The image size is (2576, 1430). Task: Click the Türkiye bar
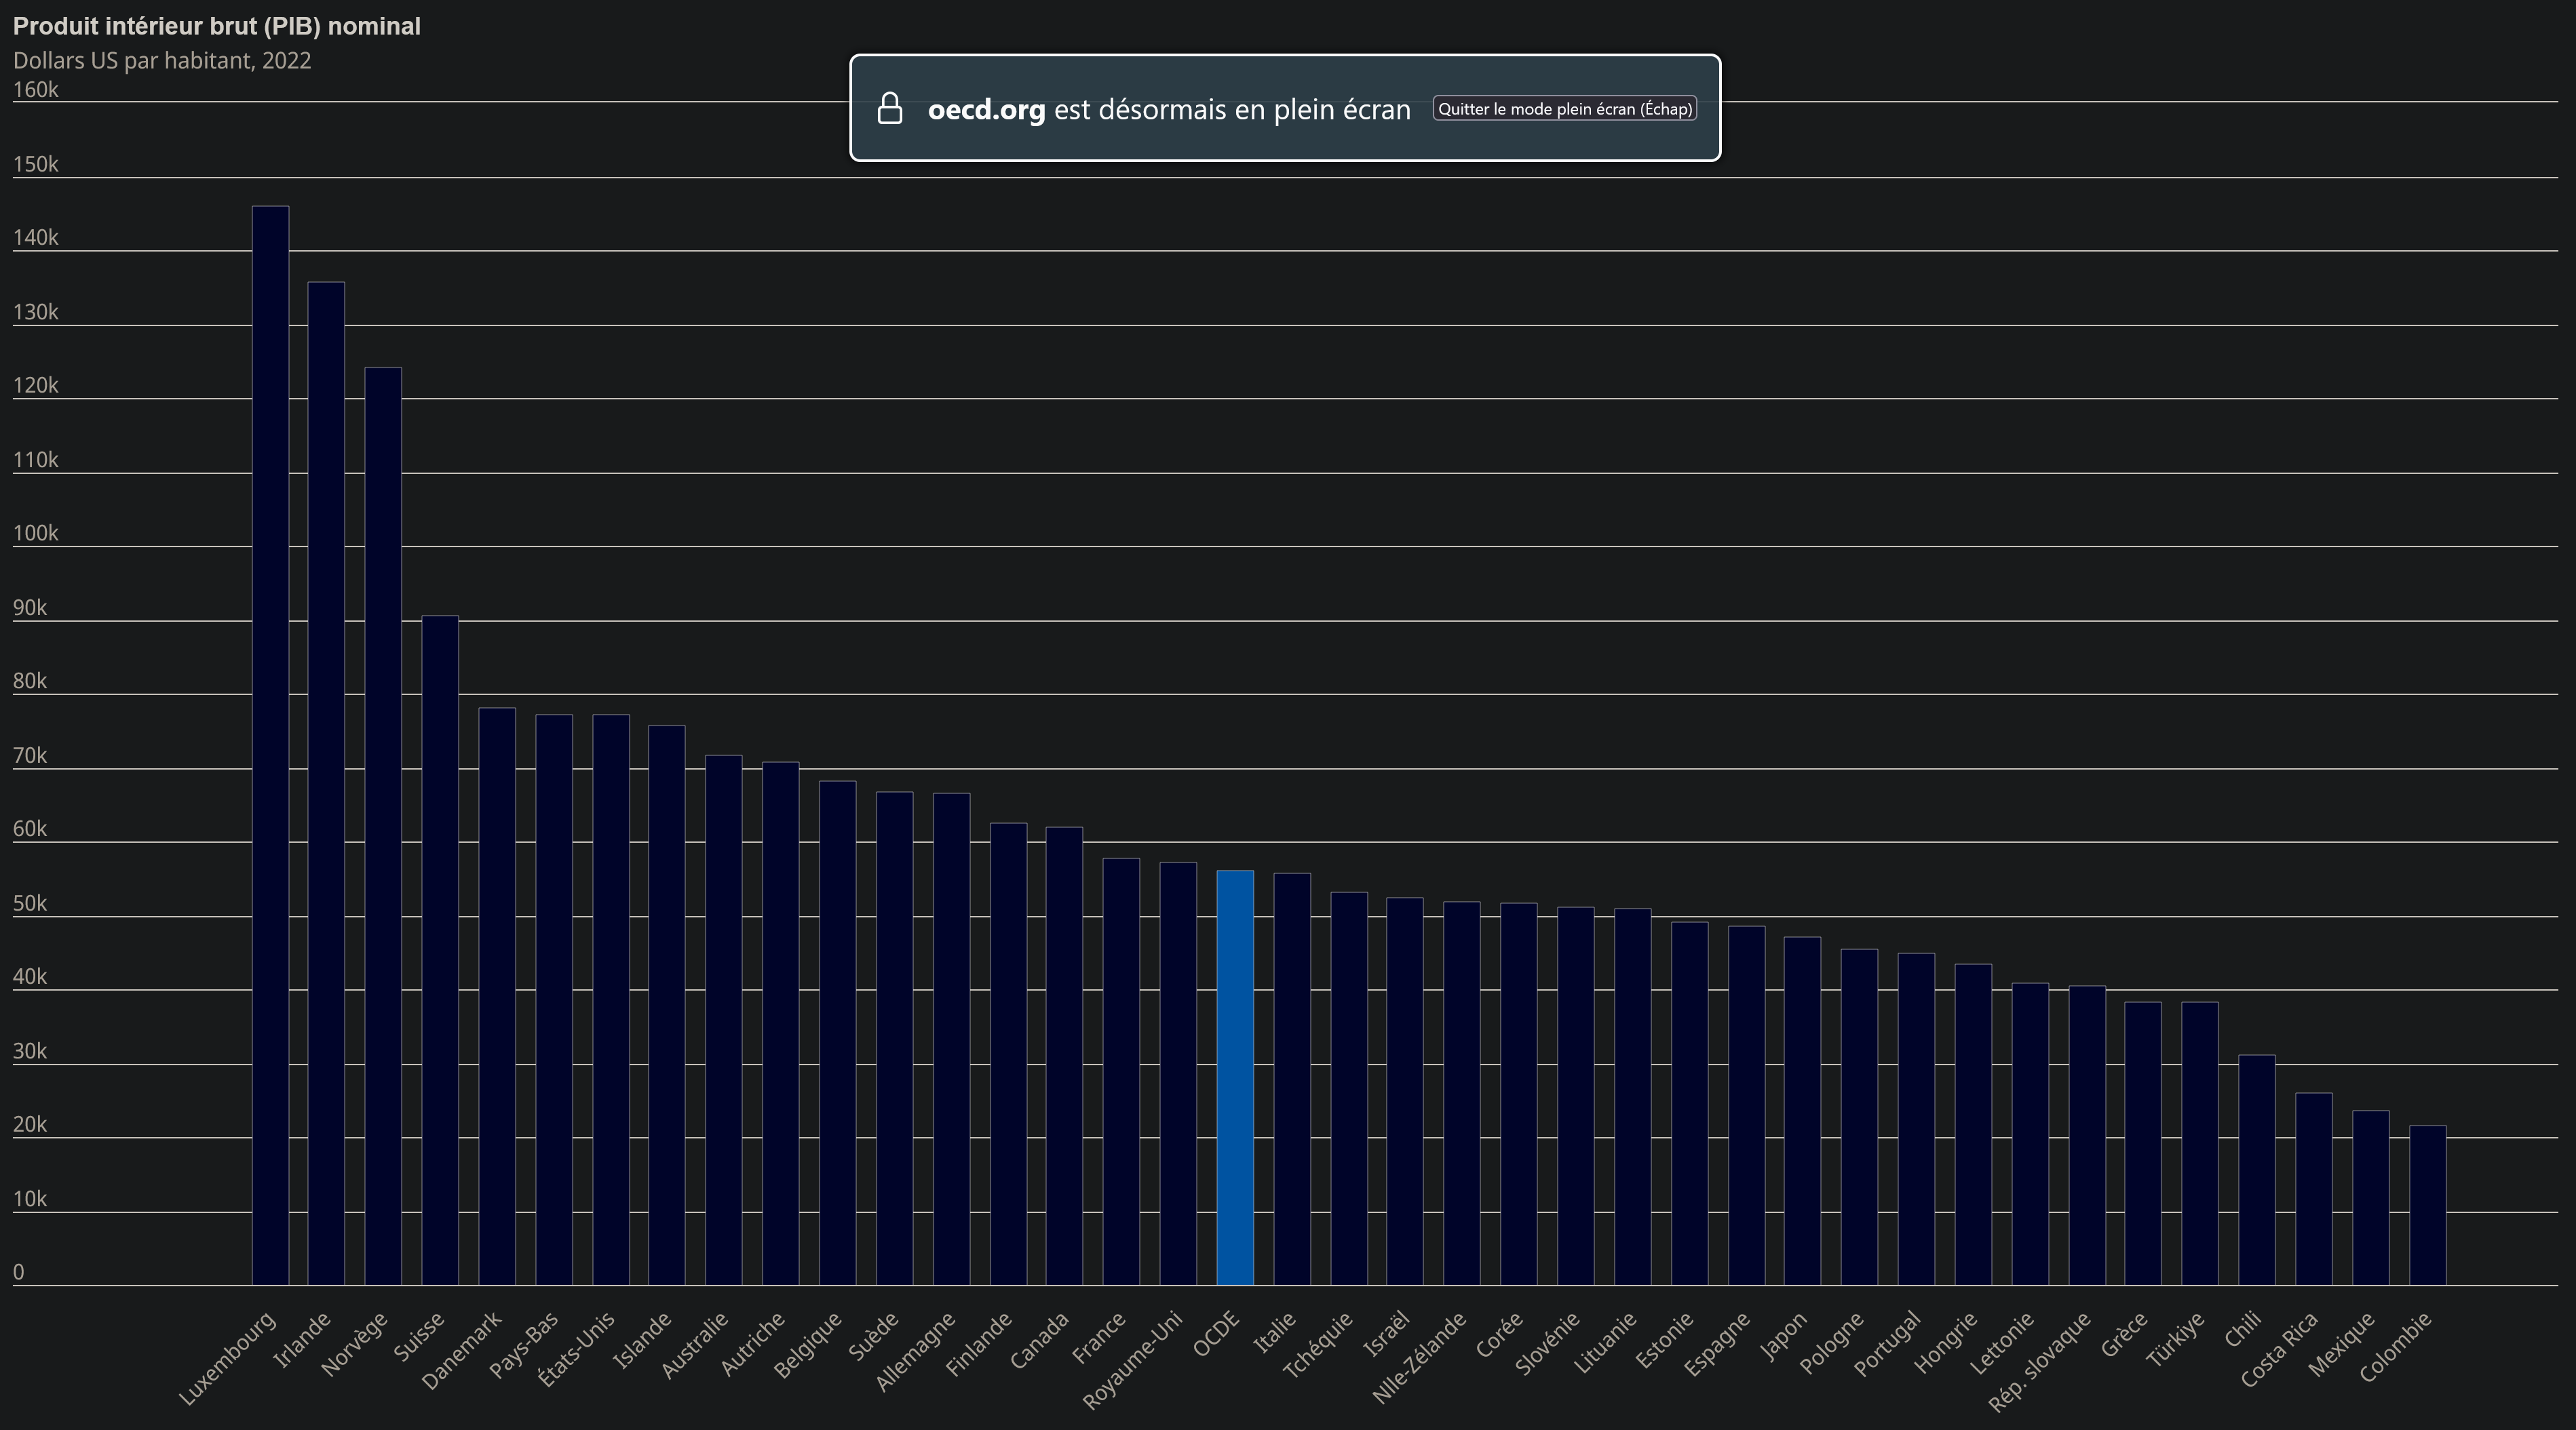[2199, 1143]
